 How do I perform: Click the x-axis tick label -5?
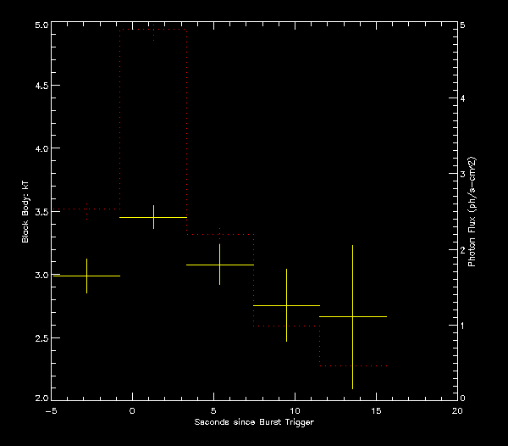pos(51,410)
